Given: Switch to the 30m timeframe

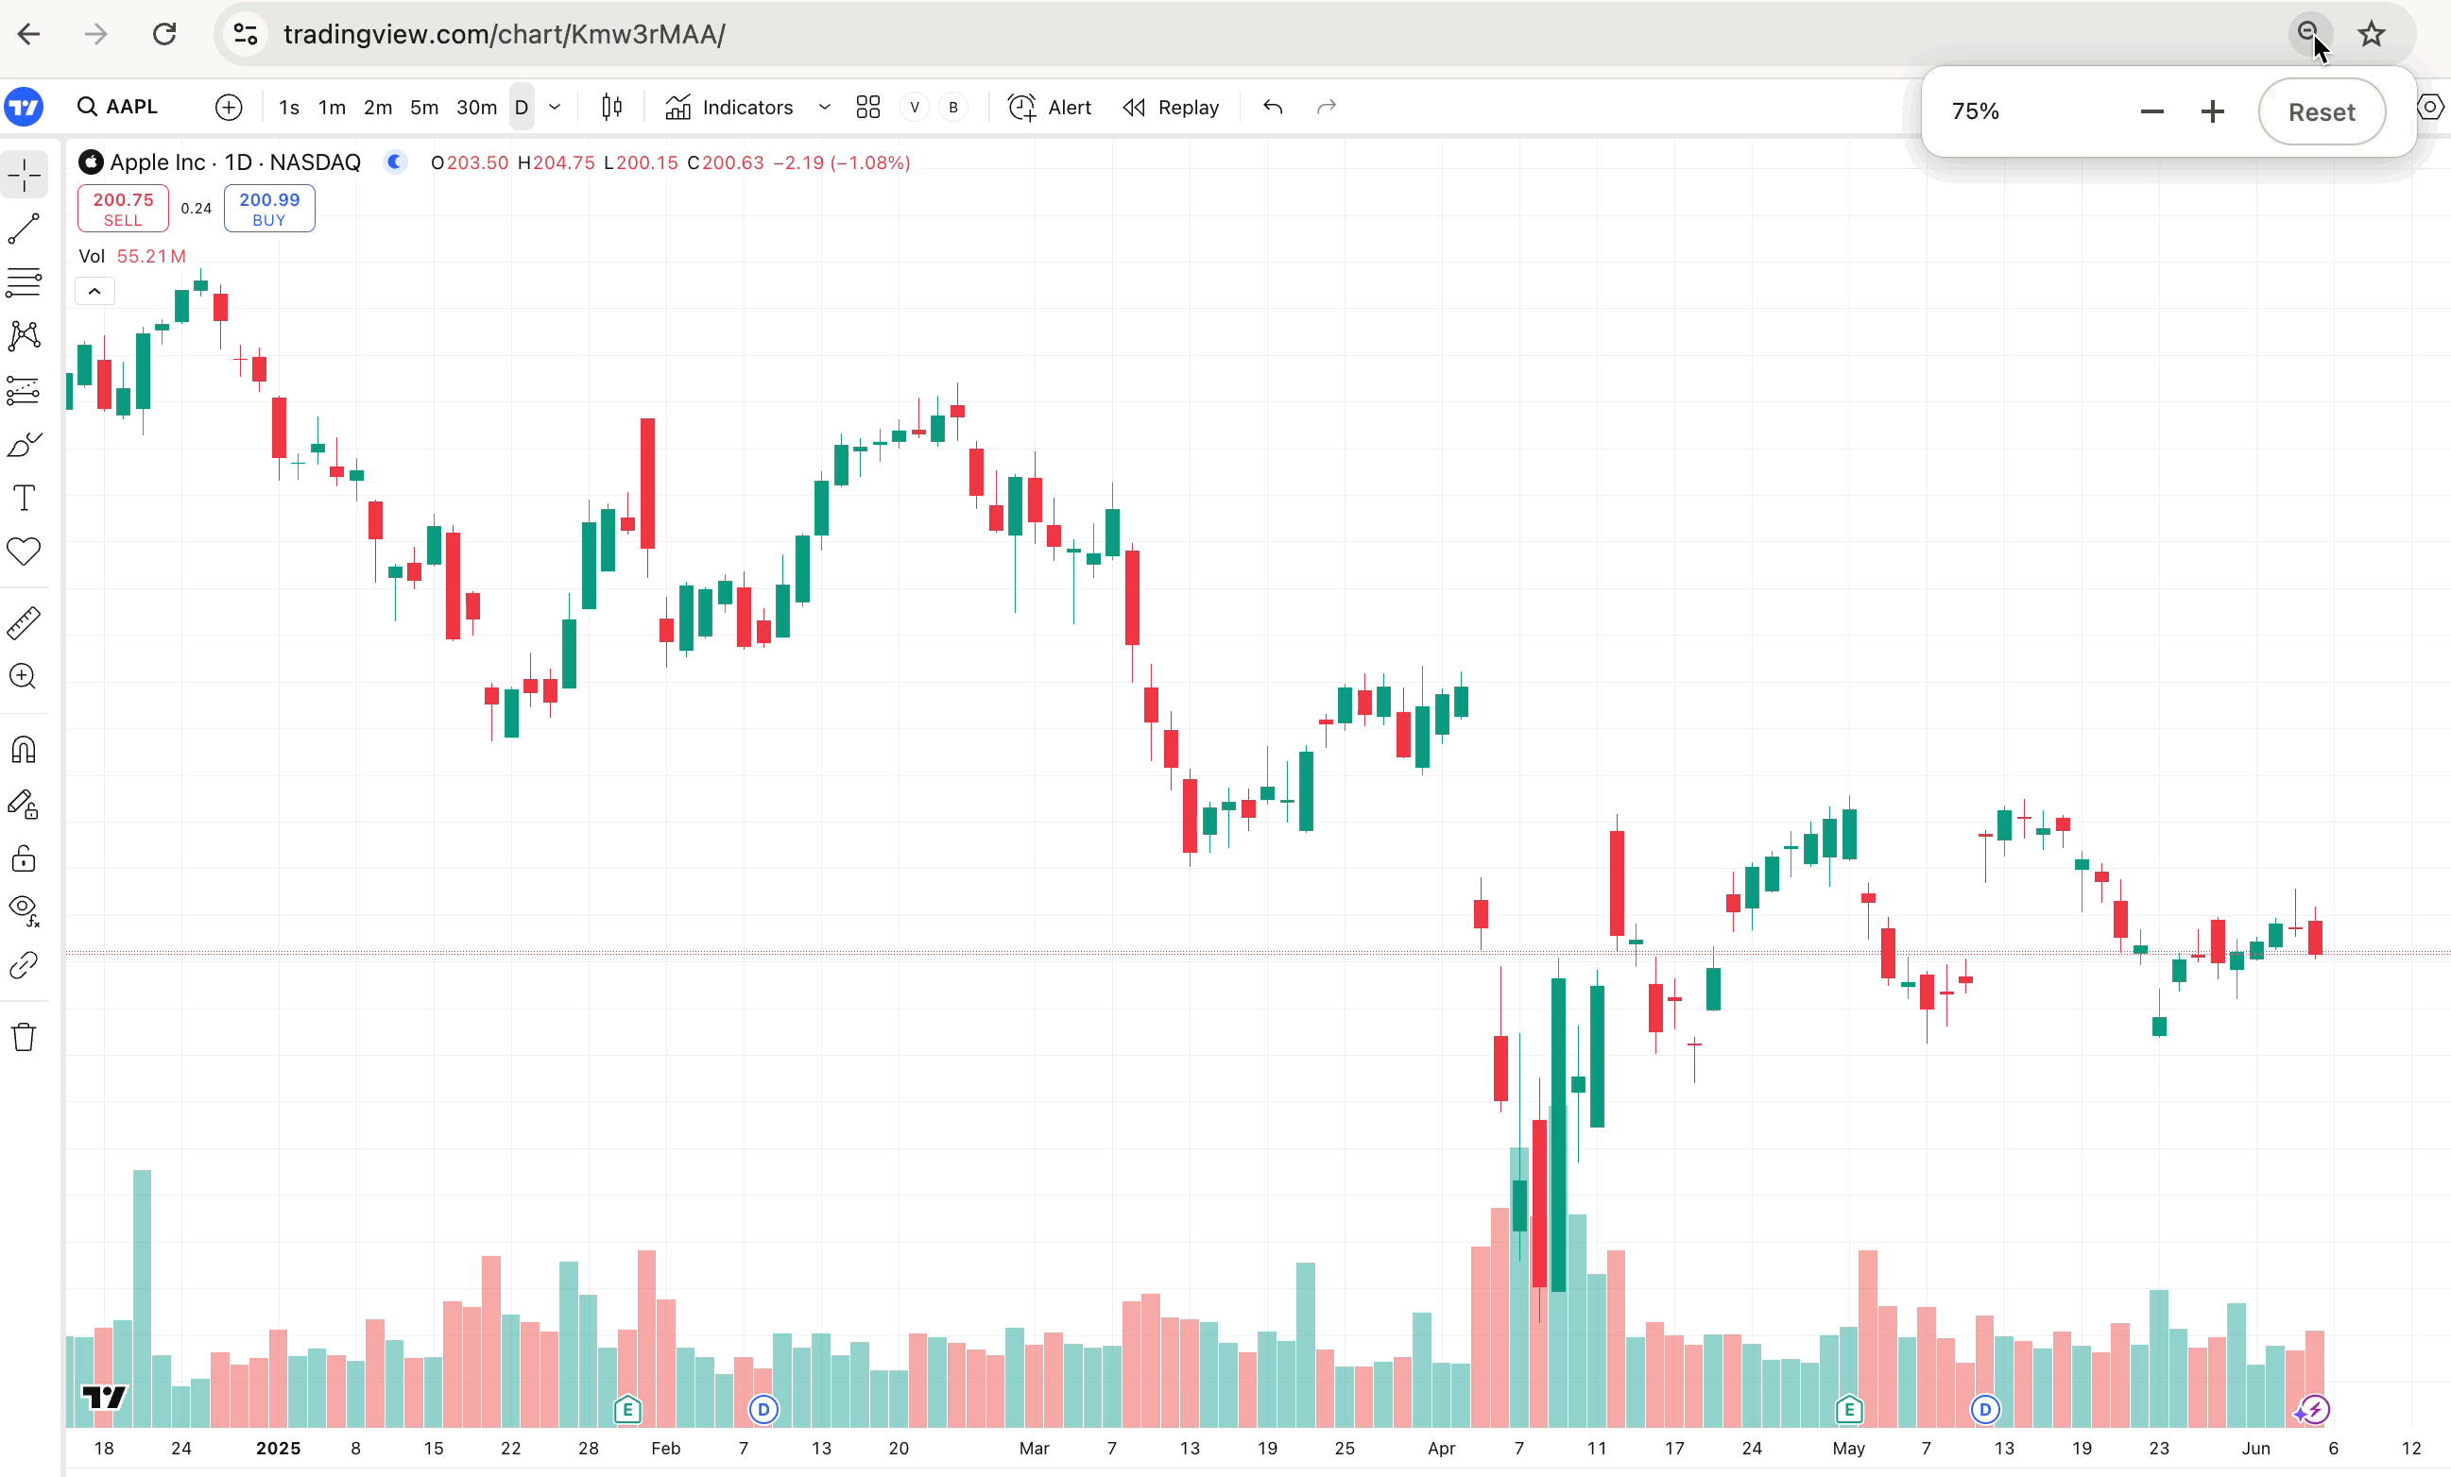Looking at the screenshot, I should coord(475,108).
